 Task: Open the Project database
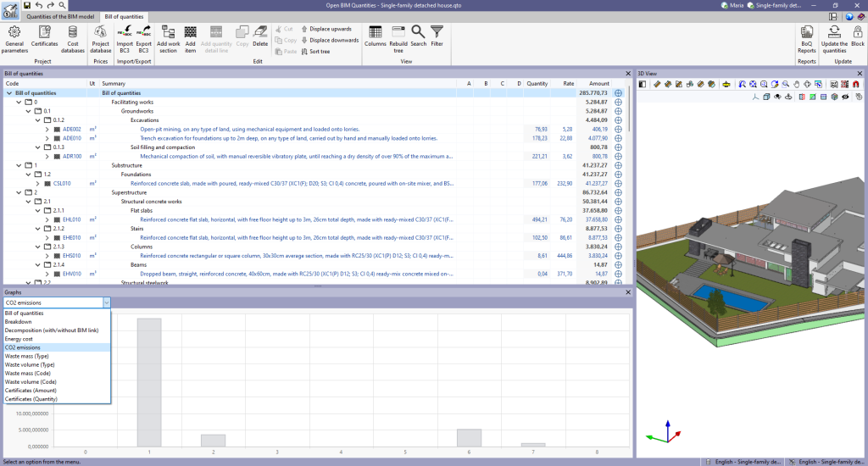coord(100,39)
